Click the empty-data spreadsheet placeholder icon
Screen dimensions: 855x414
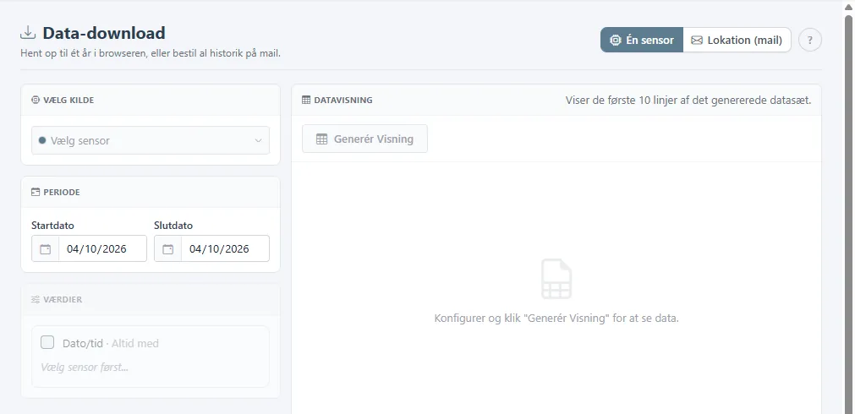point(556,279)
